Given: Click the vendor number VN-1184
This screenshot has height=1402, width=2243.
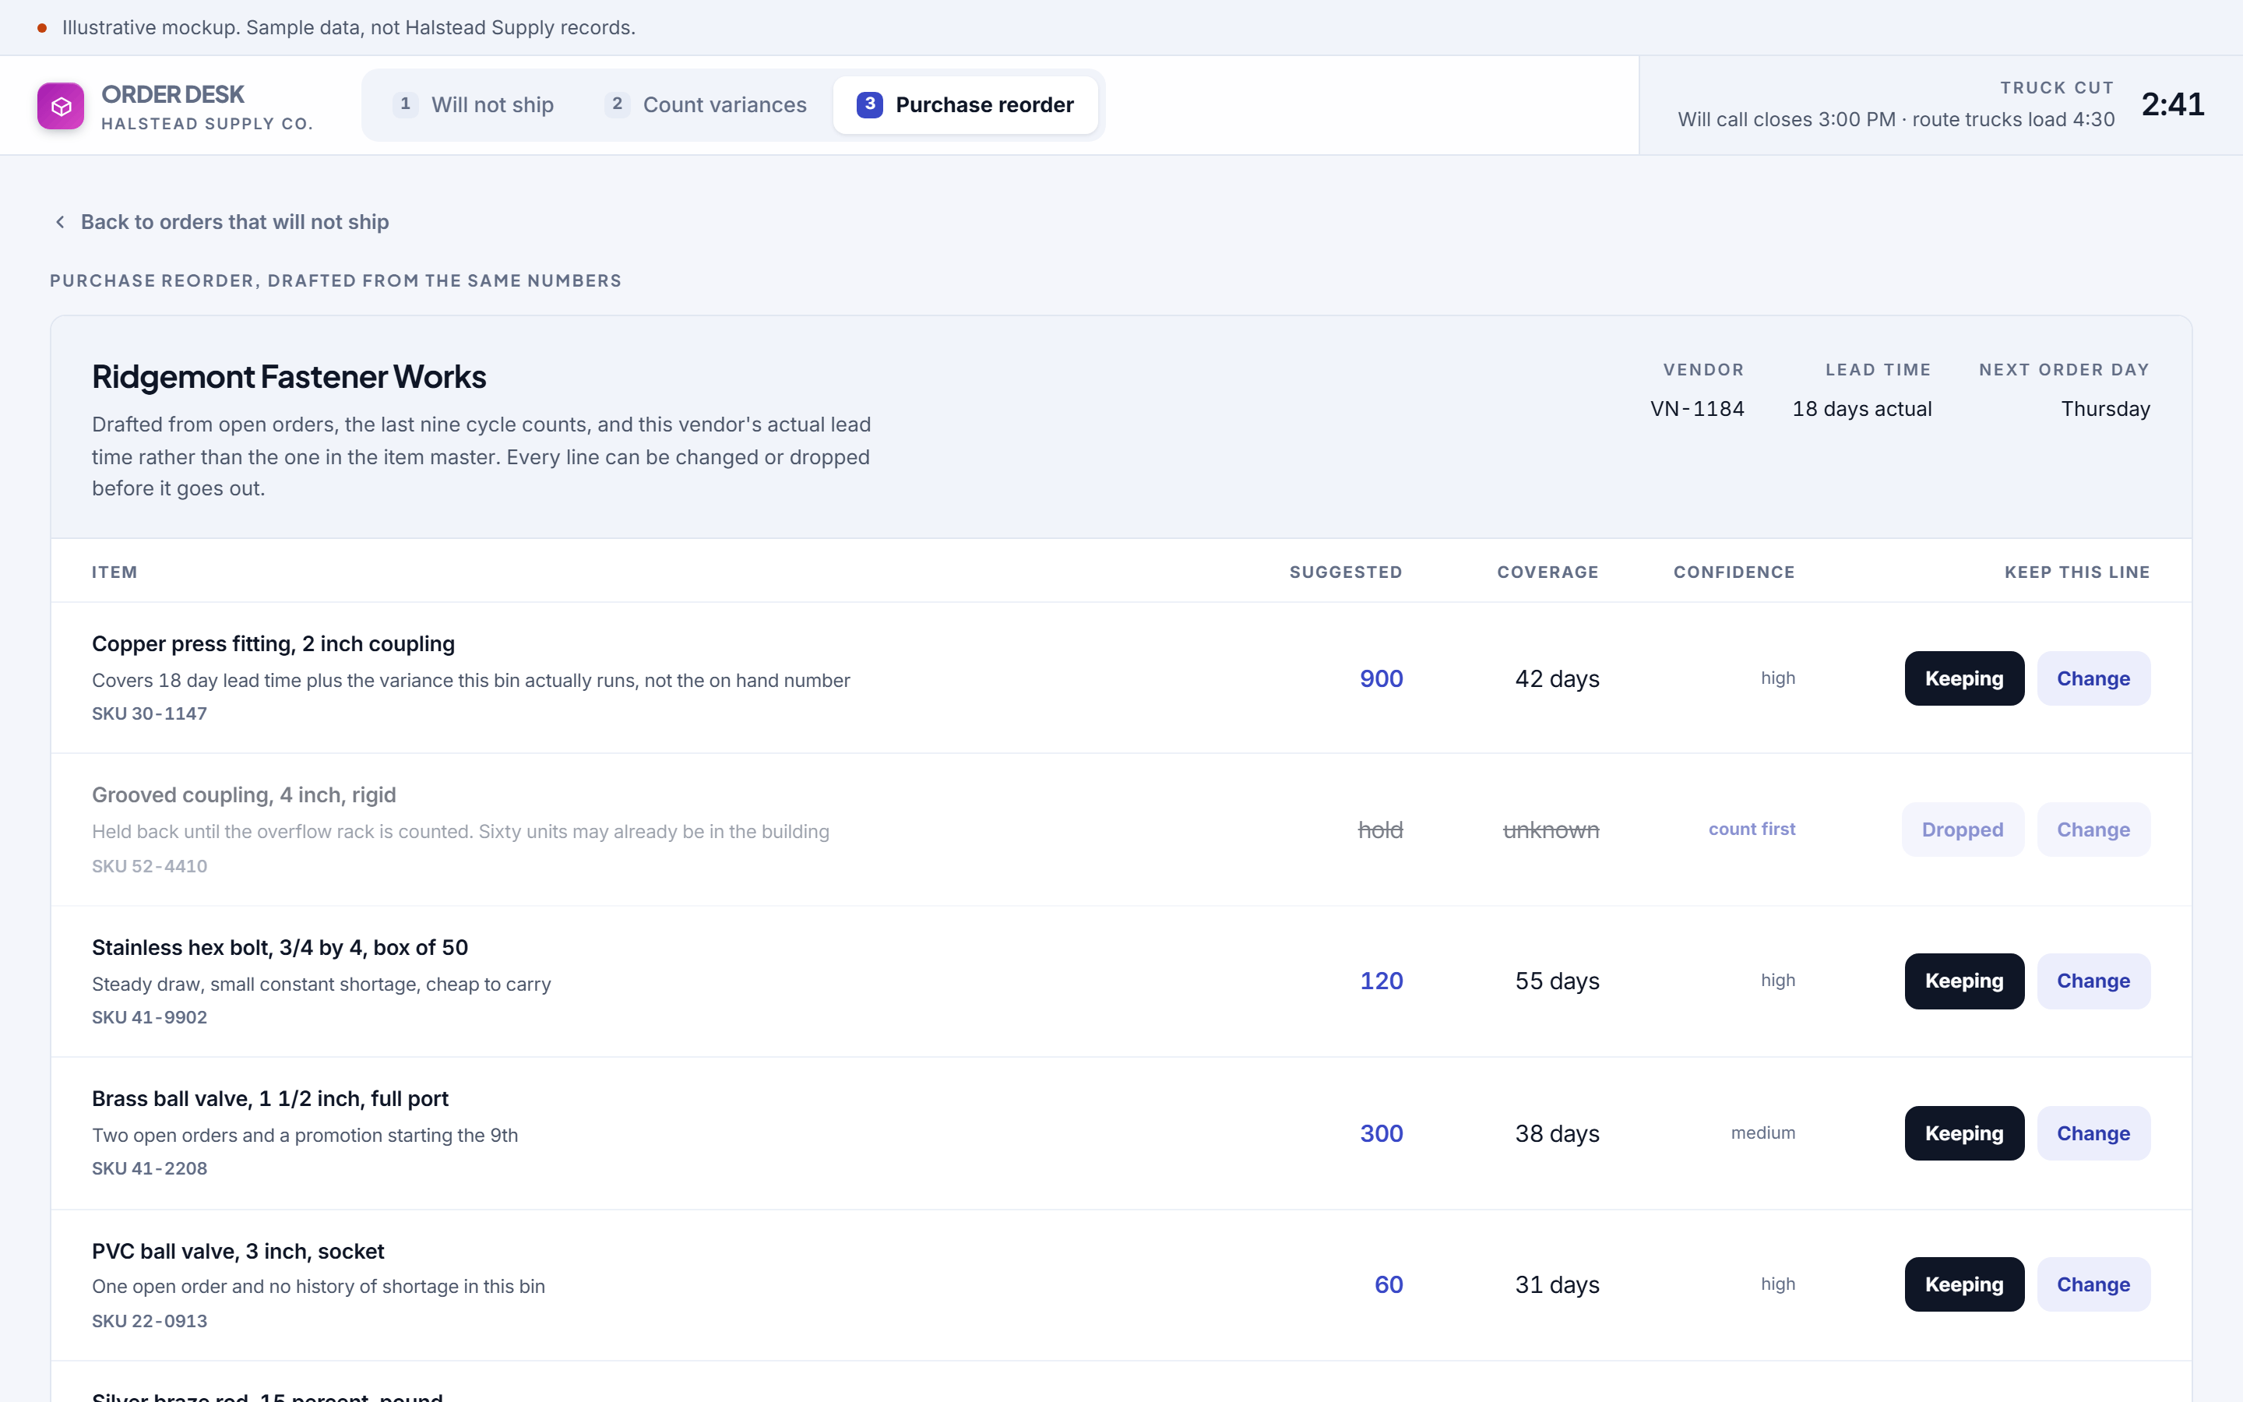Looking at the screenshot, I should tap(1697, 409).
